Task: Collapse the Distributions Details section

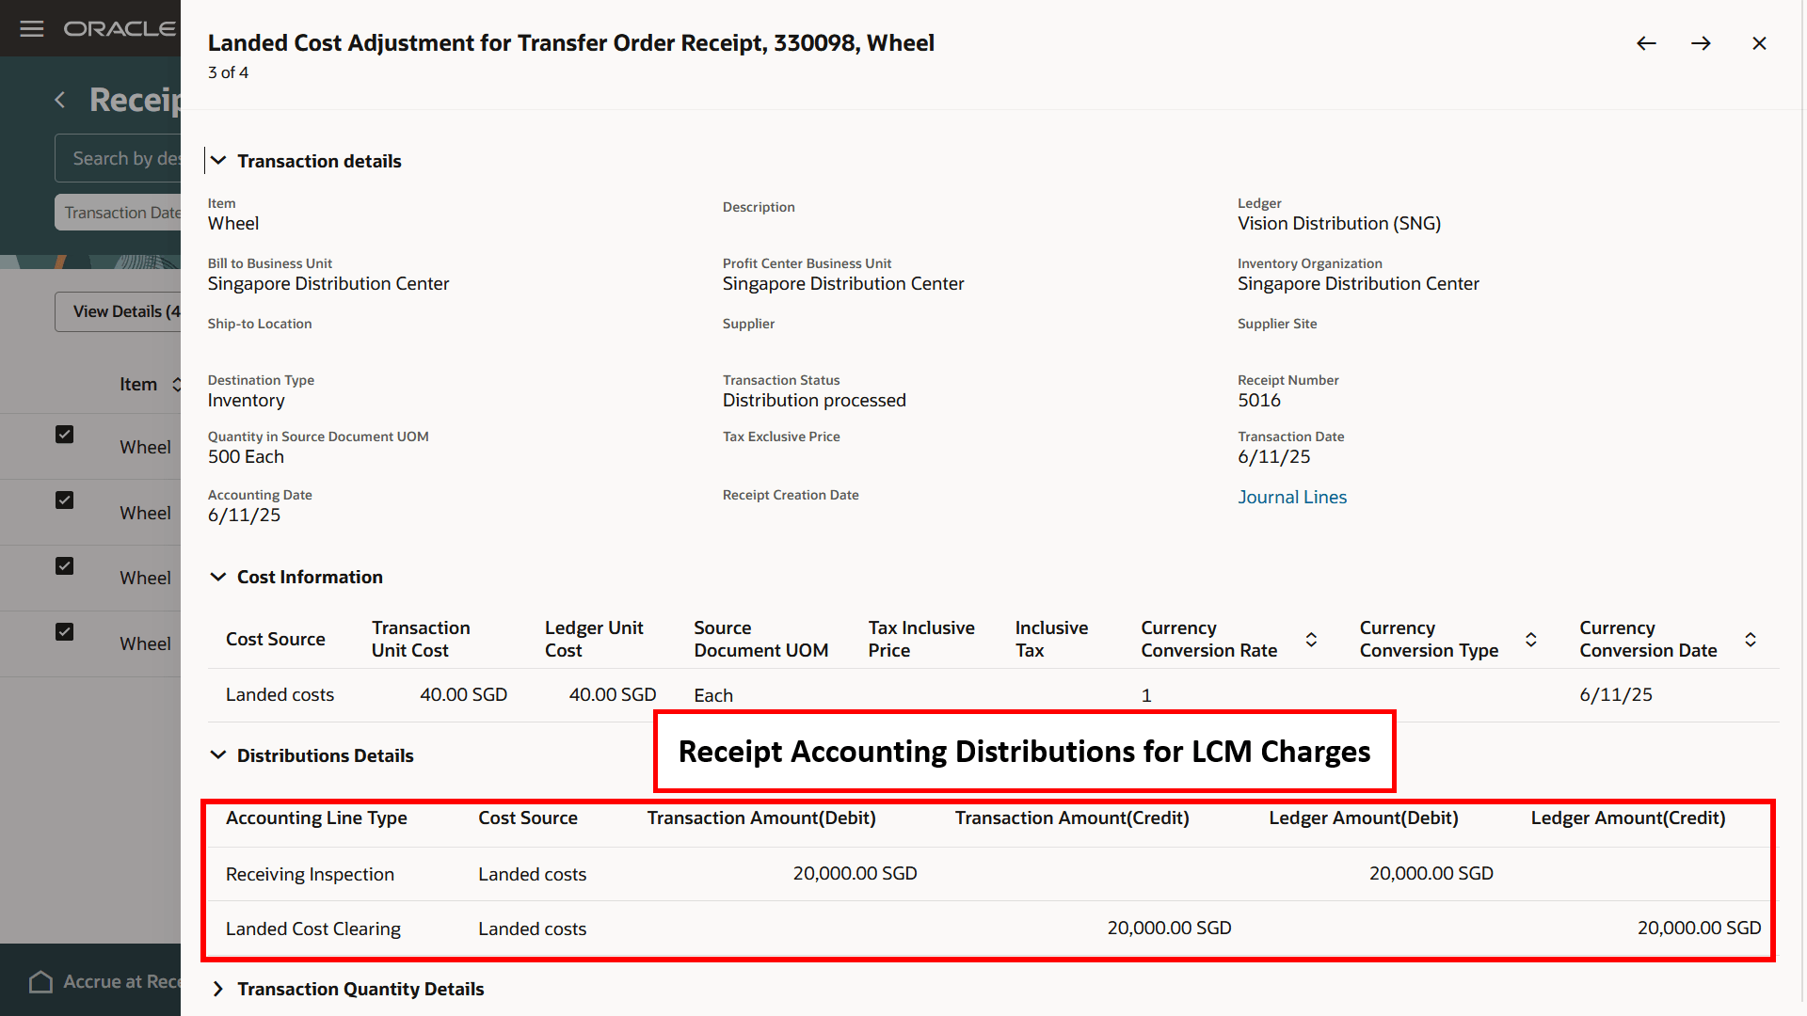Action: point(218,755)
